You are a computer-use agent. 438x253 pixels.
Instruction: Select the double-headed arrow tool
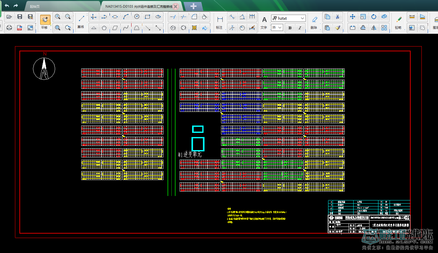[158, 28]
